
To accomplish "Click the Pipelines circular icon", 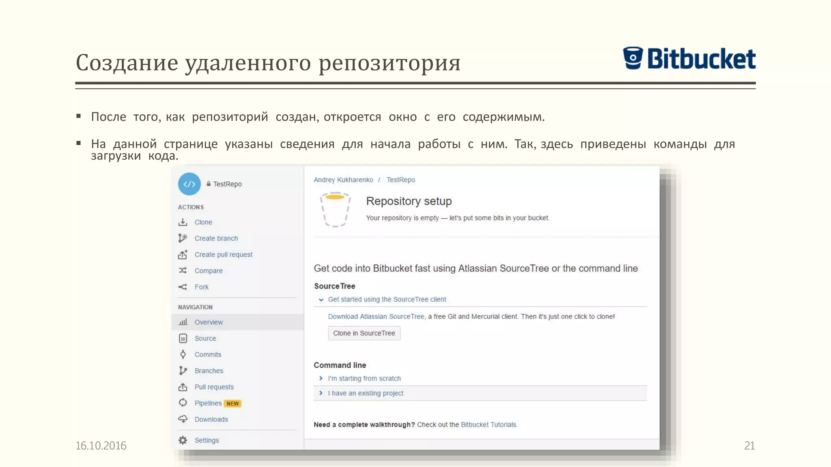I will coord(183,403).
